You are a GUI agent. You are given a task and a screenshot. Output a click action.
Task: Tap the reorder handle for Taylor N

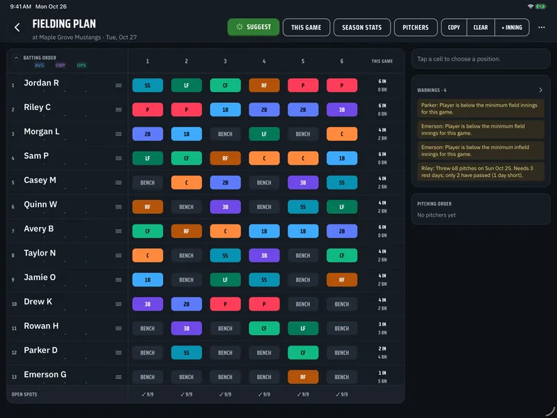point(118,256)
